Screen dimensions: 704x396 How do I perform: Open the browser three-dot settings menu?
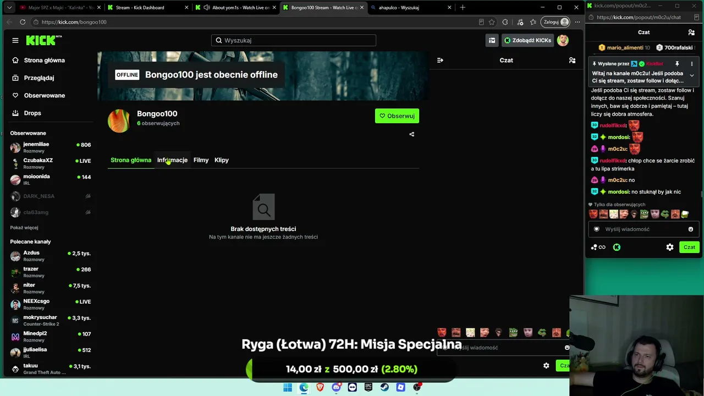click(577, 22)
